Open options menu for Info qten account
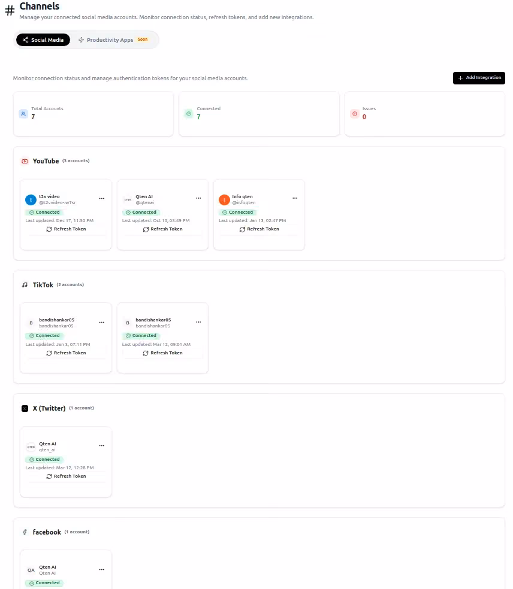 [x=295, y=198]
